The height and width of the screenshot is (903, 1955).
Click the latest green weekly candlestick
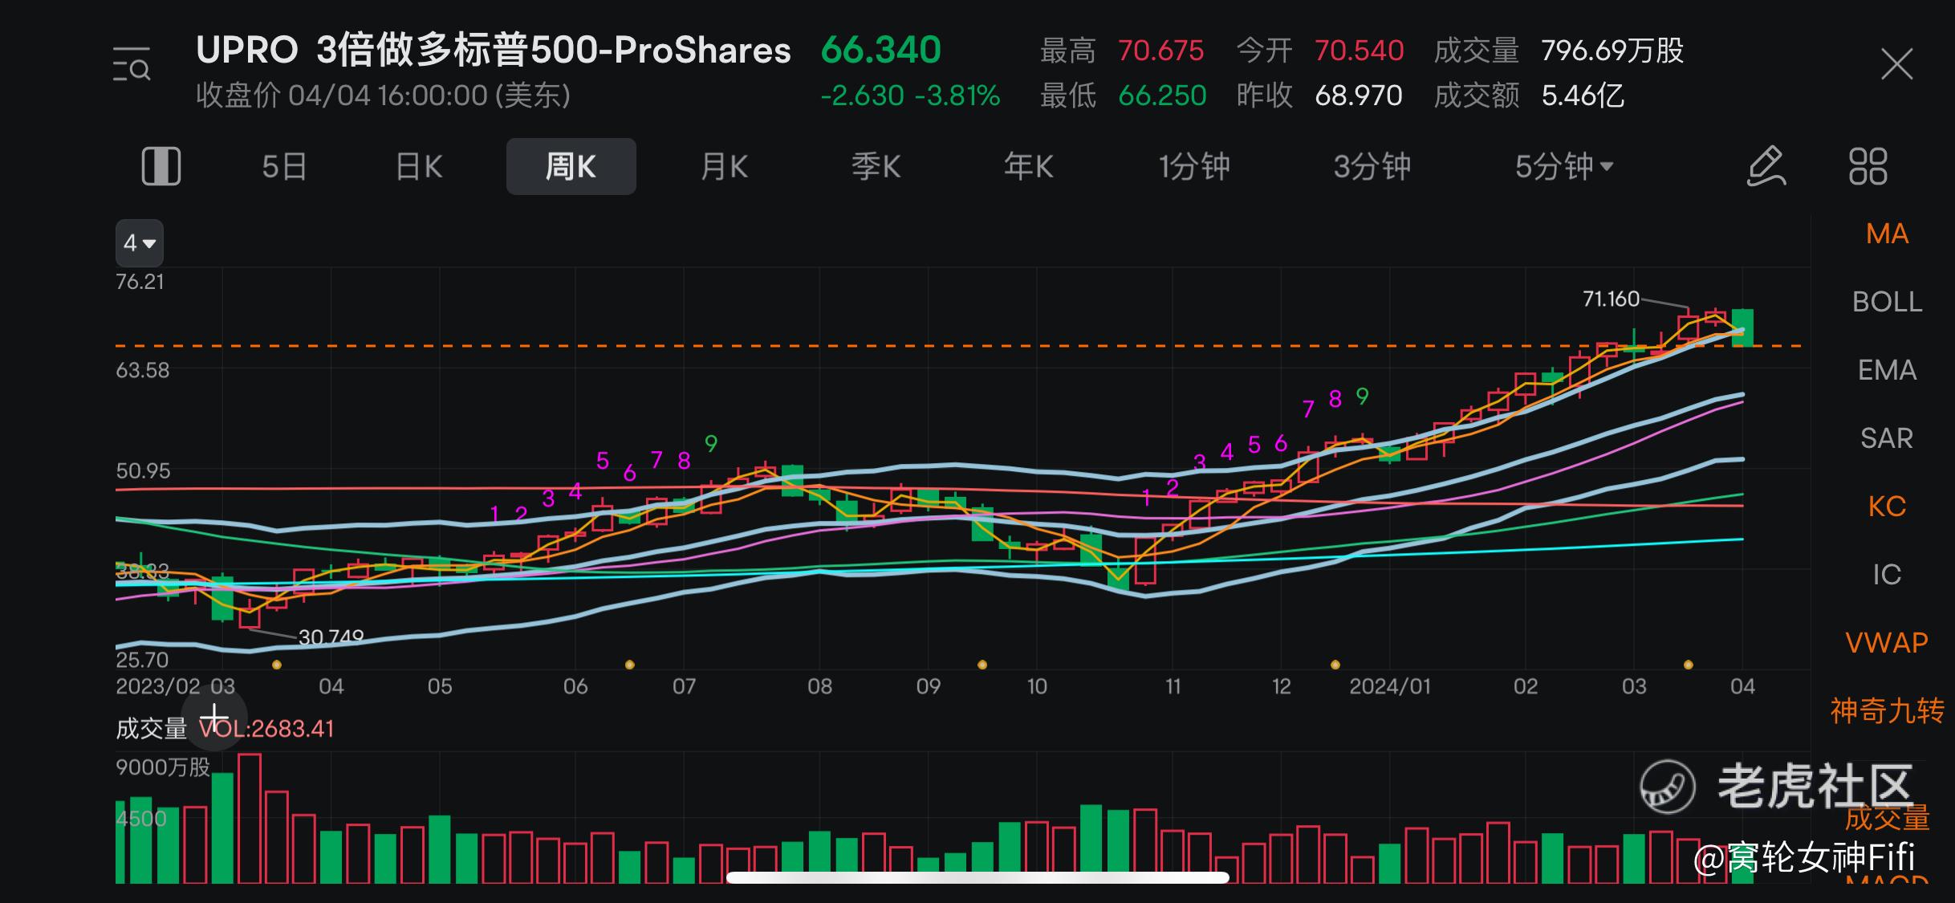click(x=1742, y=327)
